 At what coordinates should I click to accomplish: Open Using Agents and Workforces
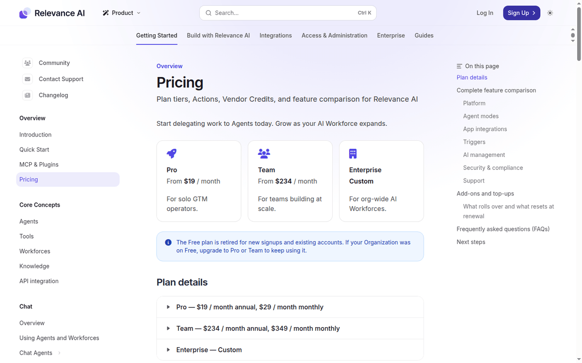tap(59, 338)
